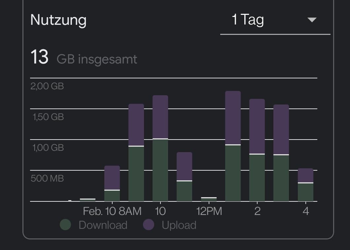
Task: Click the 12PM axis label
Action: (209, 211)
